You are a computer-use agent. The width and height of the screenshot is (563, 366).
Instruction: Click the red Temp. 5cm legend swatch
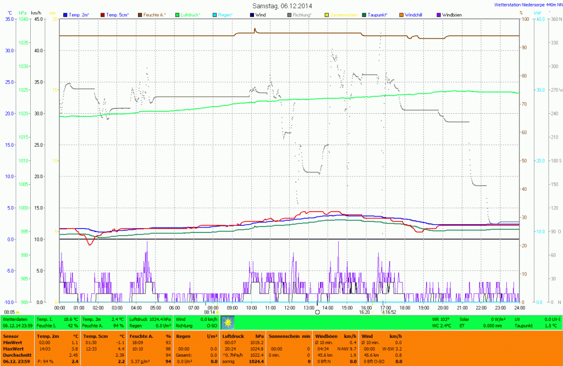pyautogui.click(x=103, y=14)
